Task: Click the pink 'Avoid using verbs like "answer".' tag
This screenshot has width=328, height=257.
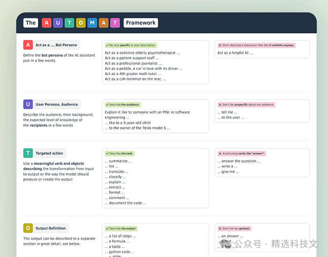Action: coord(242,154)
